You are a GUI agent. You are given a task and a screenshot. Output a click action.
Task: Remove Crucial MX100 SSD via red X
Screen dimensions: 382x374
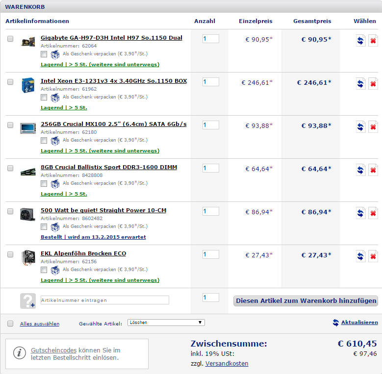point(373,127)
